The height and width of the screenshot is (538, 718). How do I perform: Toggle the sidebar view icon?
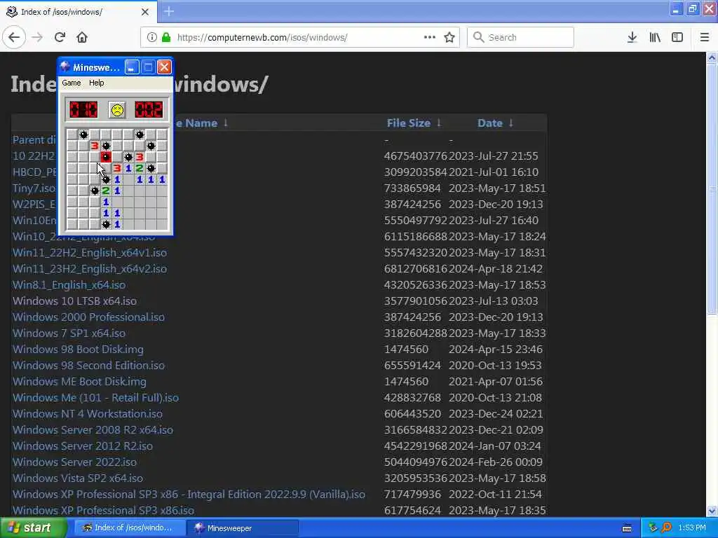point(677,37)
